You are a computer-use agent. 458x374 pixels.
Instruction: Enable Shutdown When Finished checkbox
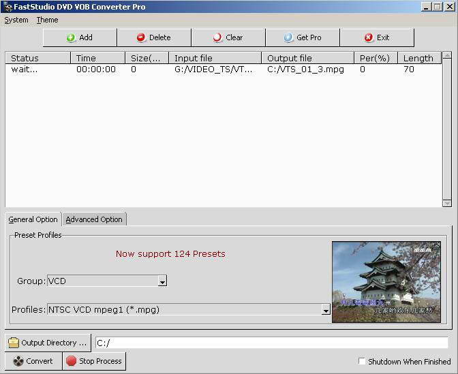click(362, 361)
